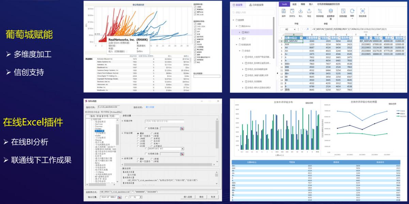The width and height of the screenshot is (409, 204).
Task: Select Sharpe in the indicator list
Action: [x=98, y=140]
